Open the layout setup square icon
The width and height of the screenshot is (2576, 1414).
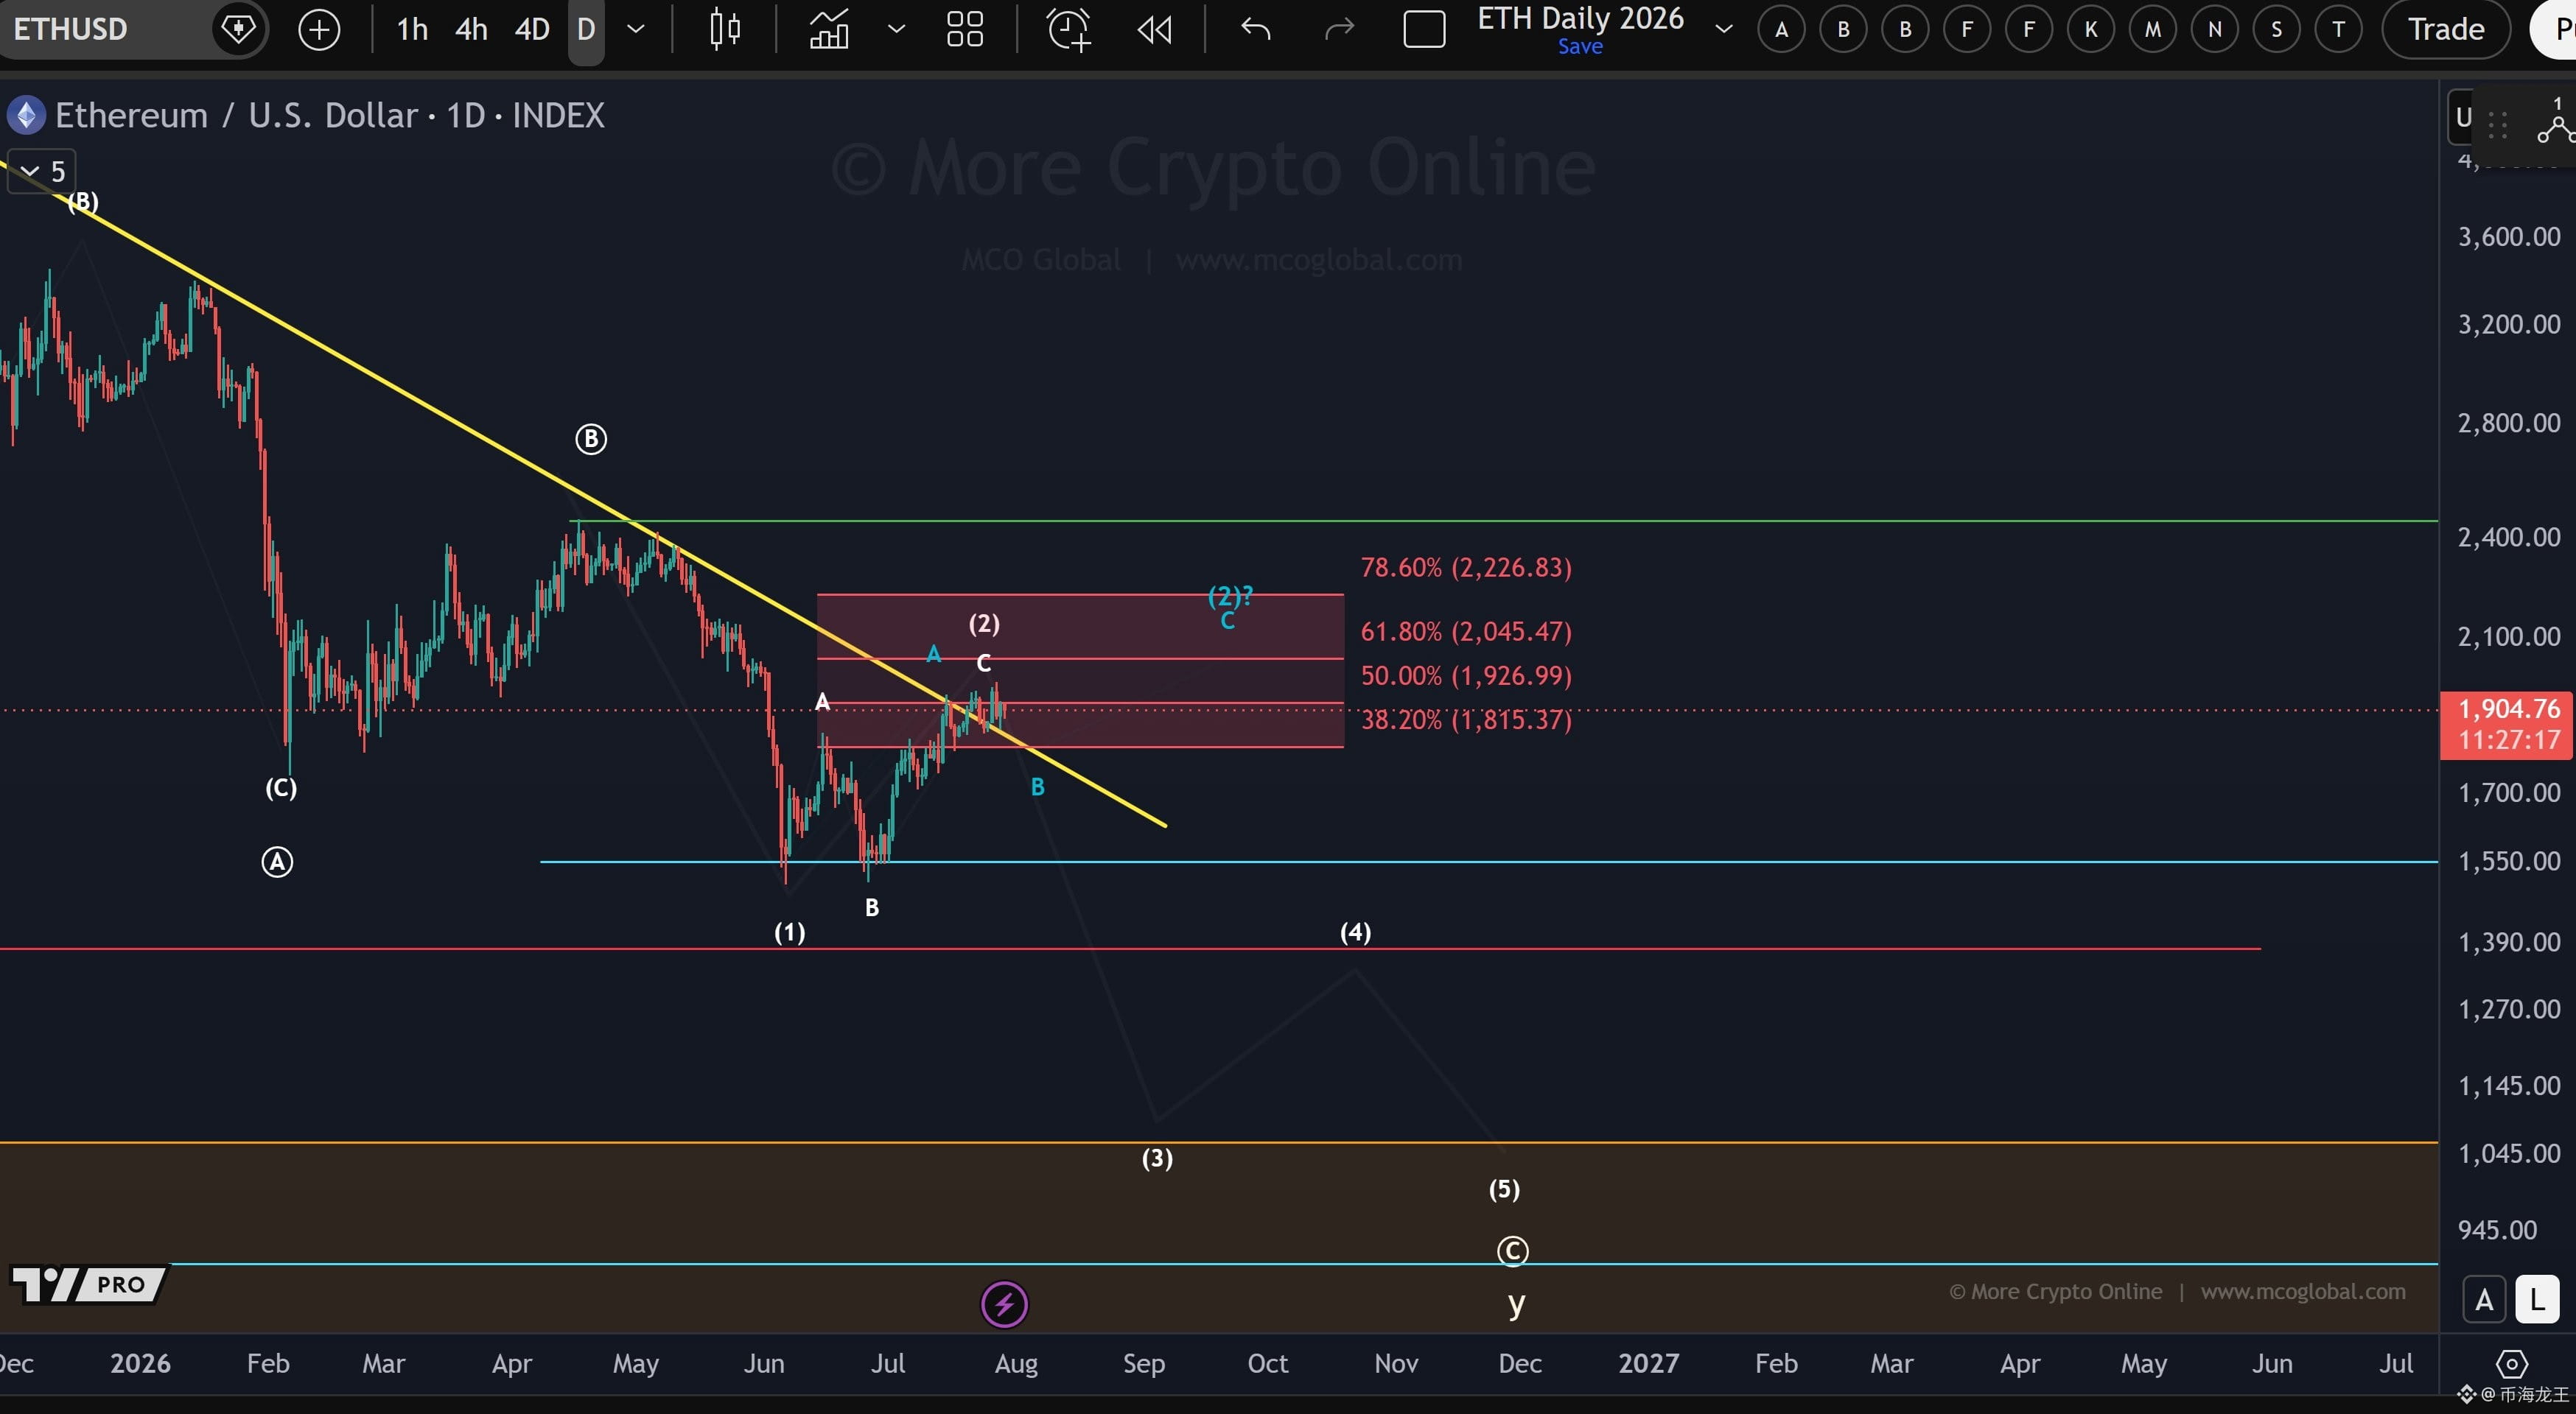click(x=1424, y=29)
